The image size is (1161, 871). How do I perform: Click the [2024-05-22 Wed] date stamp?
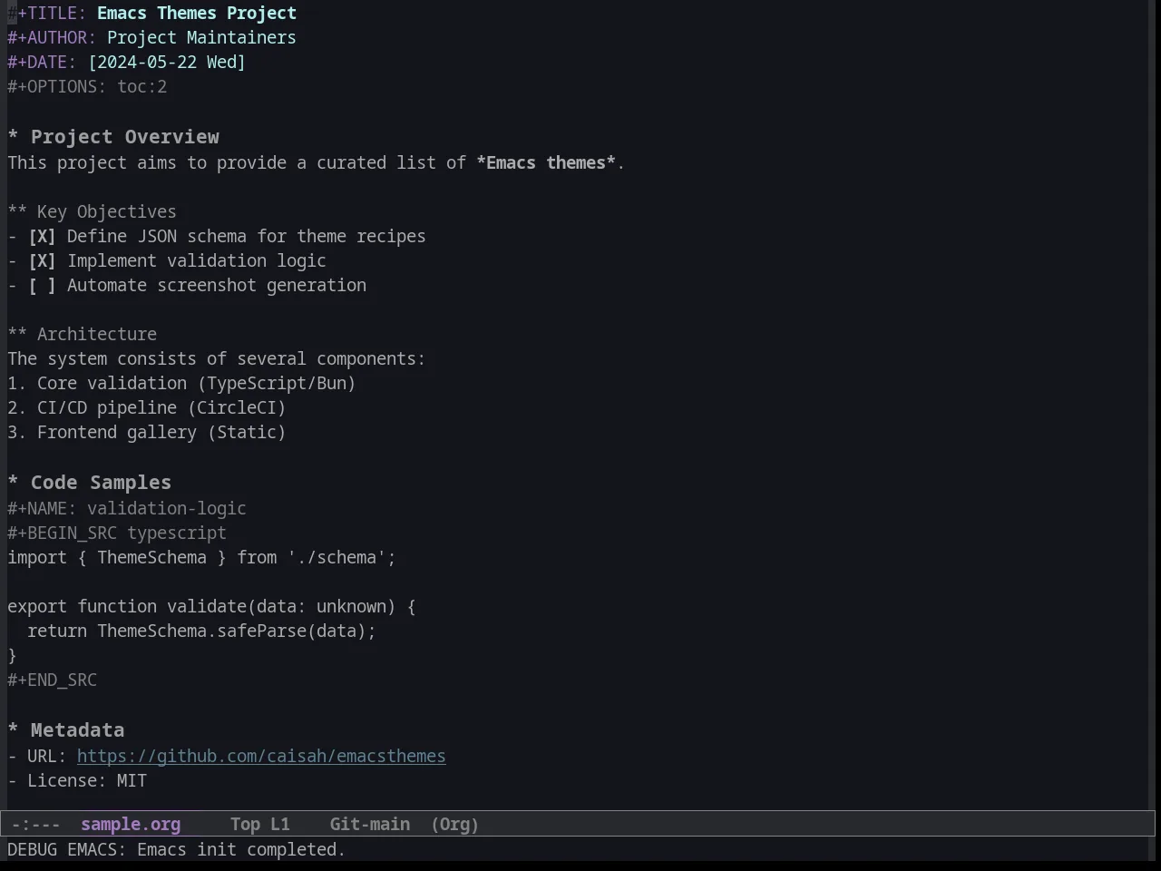point(167,63)
